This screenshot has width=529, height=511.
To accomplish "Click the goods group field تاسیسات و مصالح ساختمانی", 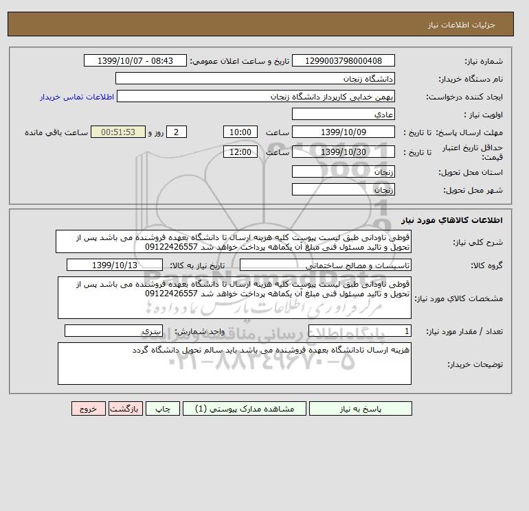I will click(x=325, y=265).
